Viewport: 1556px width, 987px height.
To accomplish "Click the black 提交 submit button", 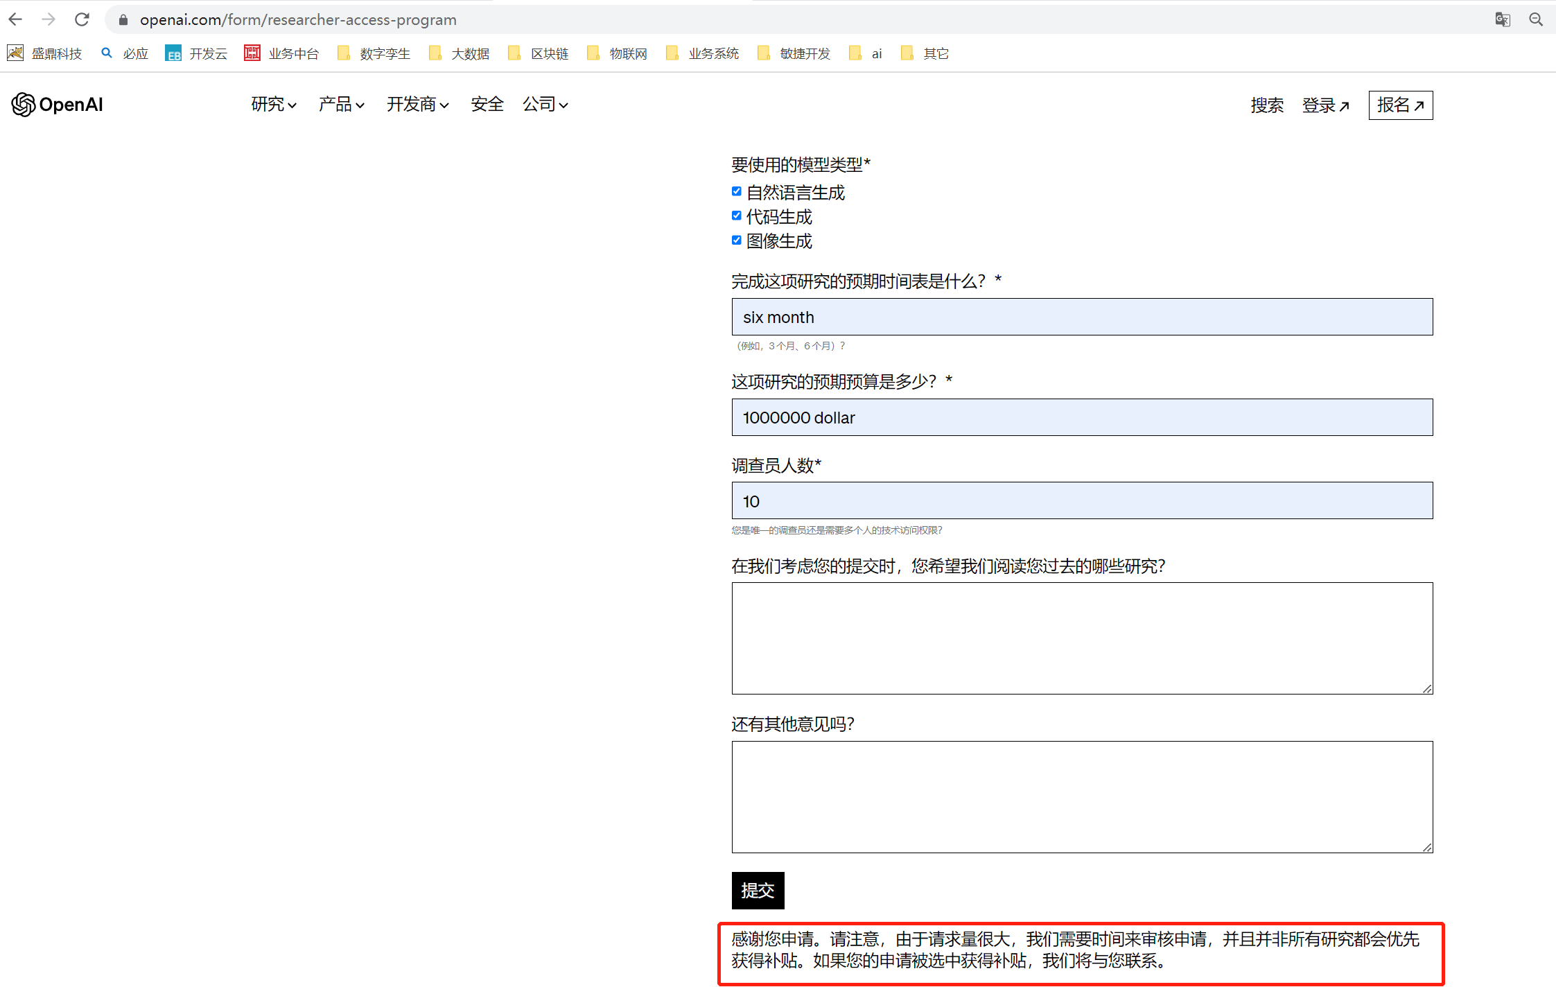I will click(758, 890).
